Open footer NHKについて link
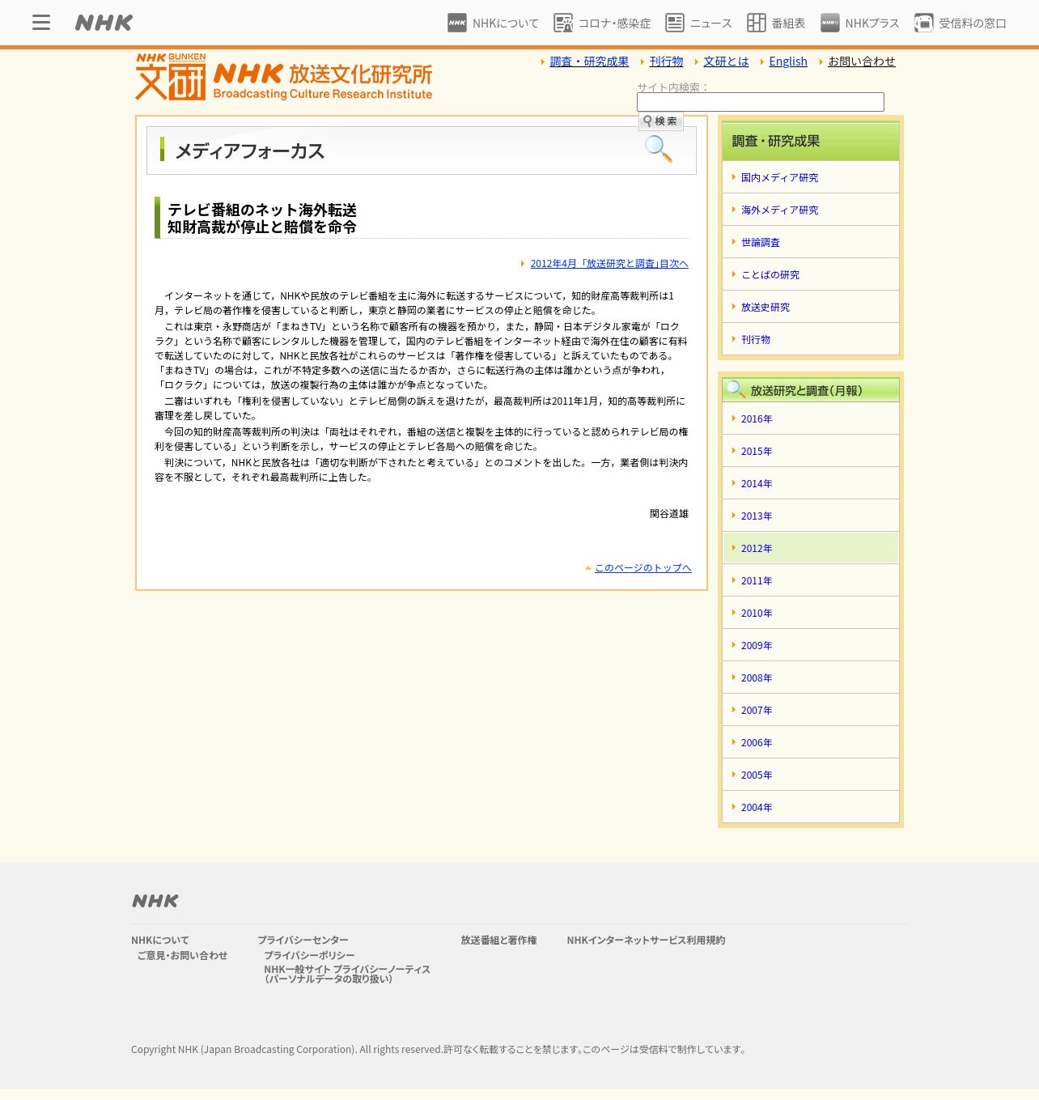The height and width of the screenshot is (1100, 1039). [160, 941]
